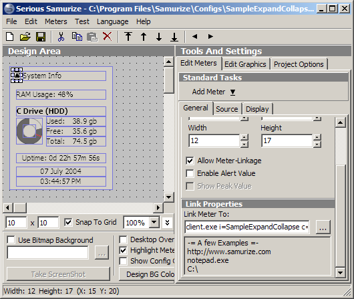Open the Meters menu

point(55,21)
